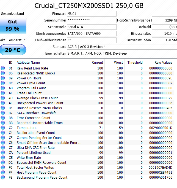Select the Power On Hours attribute name

point(29,78)
